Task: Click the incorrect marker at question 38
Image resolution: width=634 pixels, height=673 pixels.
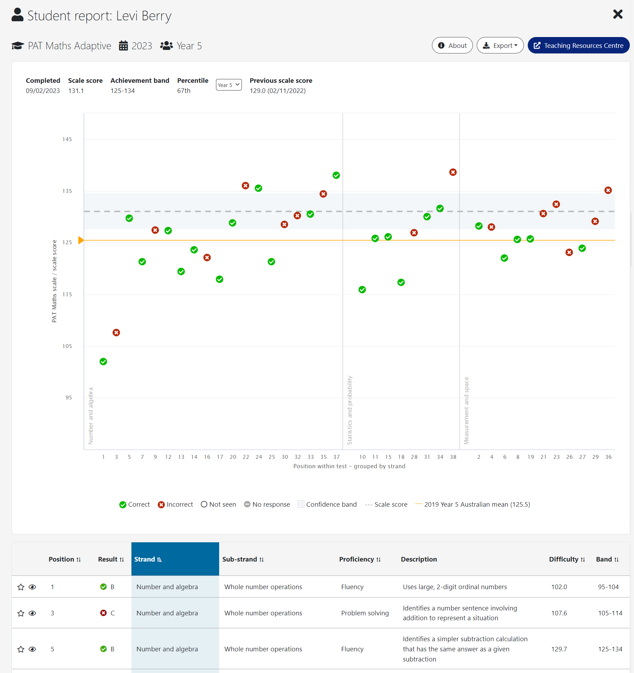Action: [x=453, y=172]
